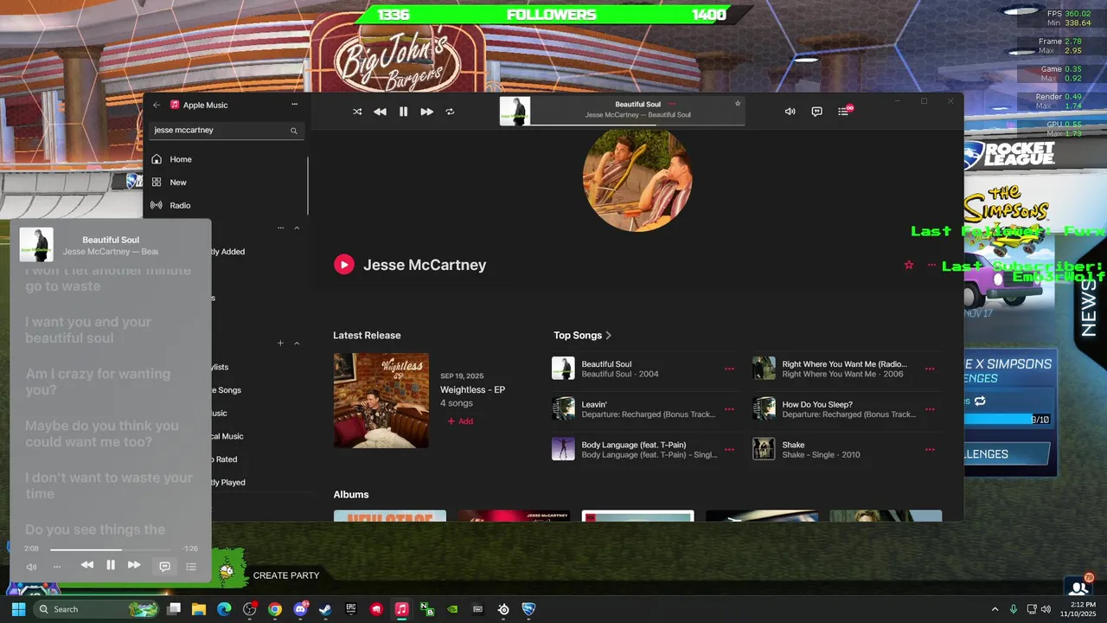Skip to next track in main player bar
The image size is (1107, 623).
(x=426, y=112)
